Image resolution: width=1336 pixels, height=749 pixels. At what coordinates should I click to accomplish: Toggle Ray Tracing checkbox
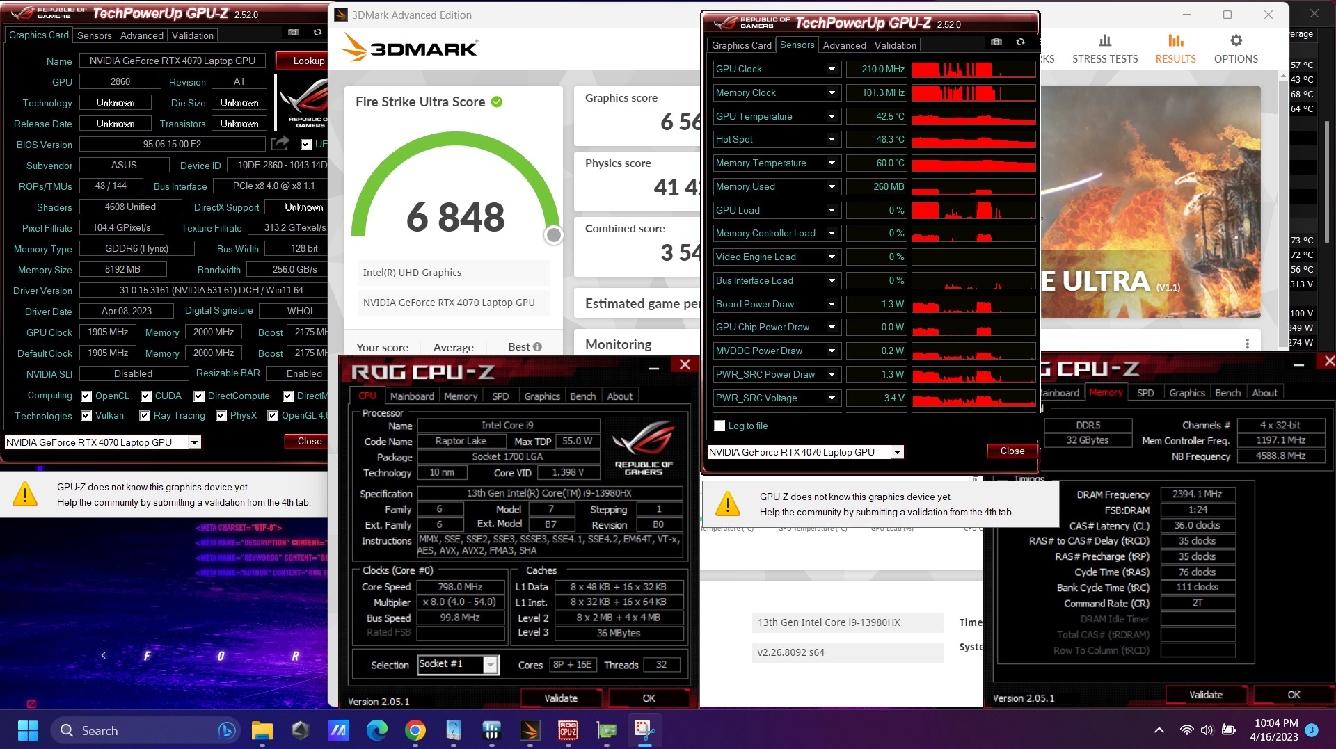145,416
